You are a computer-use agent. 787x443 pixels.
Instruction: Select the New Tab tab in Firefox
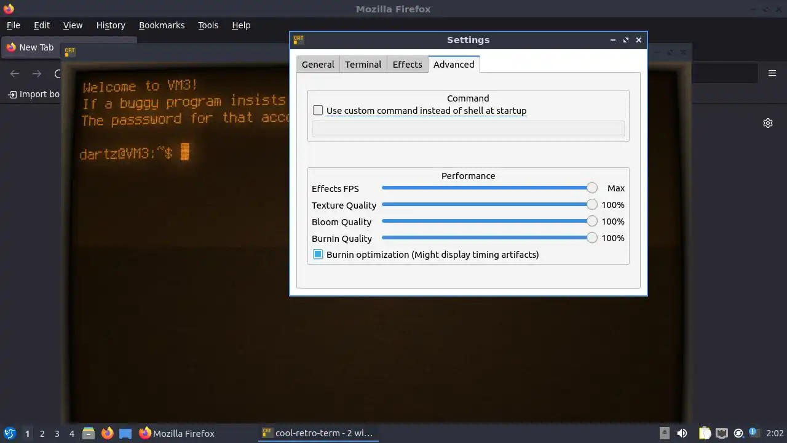32,47
